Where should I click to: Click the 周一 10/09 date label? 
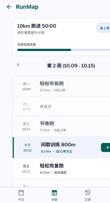tap(26, 87)
